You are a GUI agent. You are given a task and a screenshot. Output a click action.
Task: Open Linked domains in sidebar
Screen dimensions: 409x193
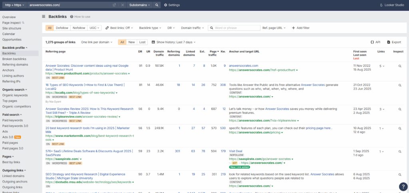coord(13,176)
